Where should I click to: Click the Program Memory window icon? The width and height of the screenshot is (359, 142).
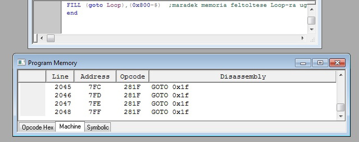coord(22,63)
